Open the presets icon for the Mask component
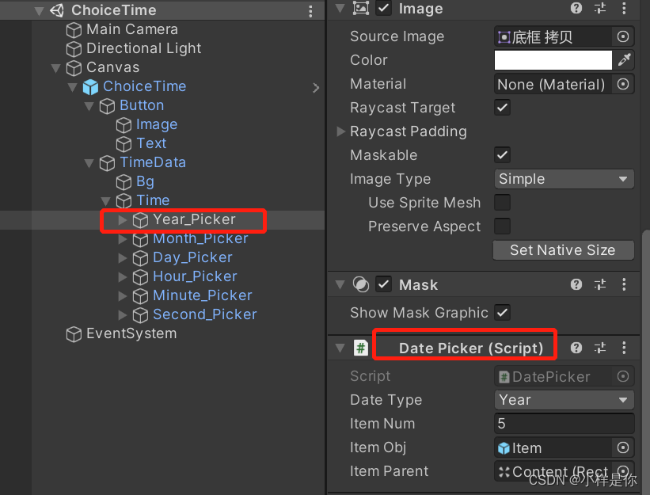 point(599,284)
